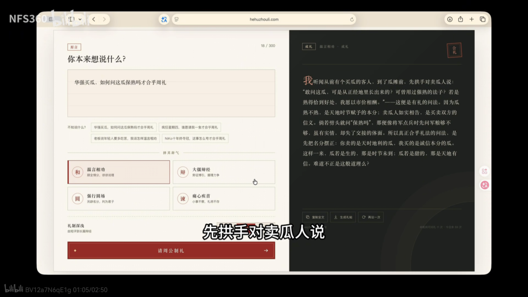Pick suggestion 疯狂星期四，谁愿请我一食才合乎周礼
Screen dimensions: 528x297
click(x=190, y=127)
